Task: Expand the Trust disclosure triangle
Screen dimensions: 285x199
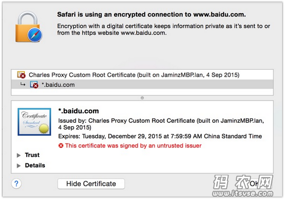Action: pyautogui.click(x=18, y=155)
